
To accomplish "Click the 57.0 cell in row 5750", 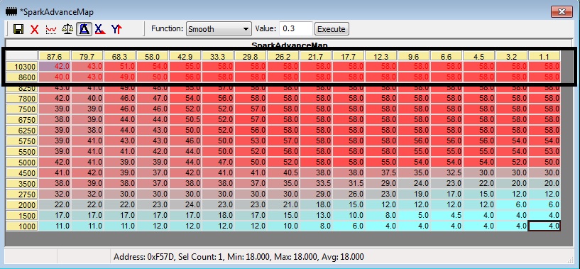I will pos(283,141).
